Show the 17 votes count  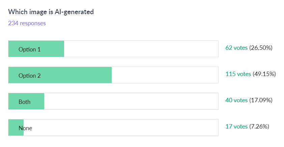coord(236,126)
